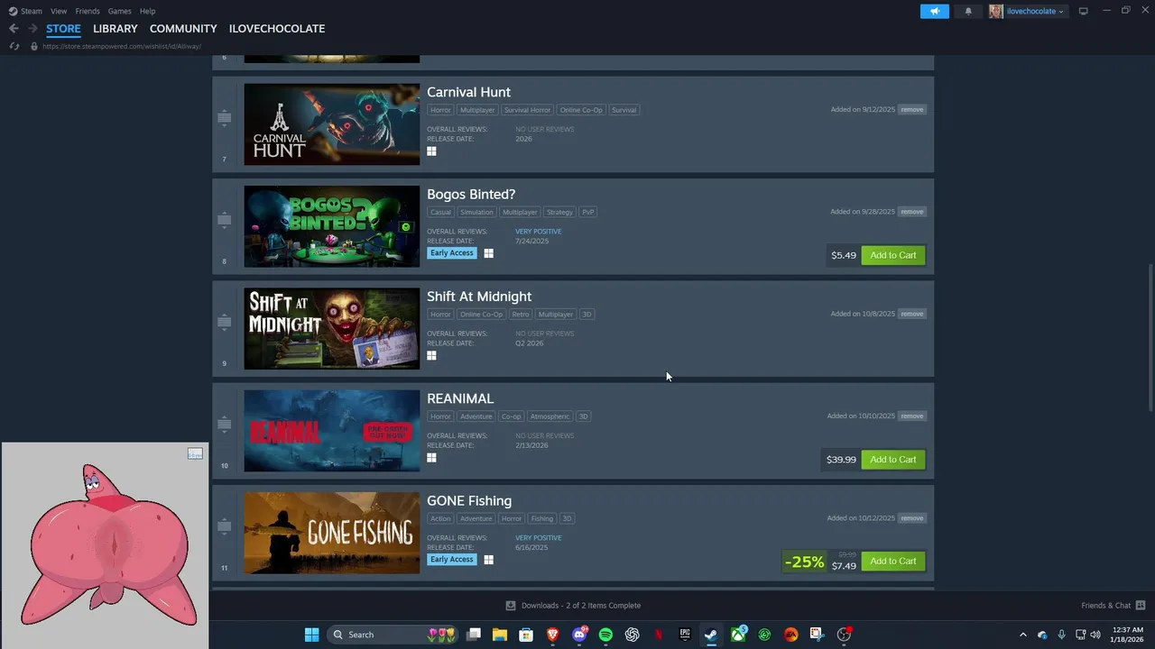The image size is (1155, 649).
Task: Open Friends & Chat icon
Action: click(1141, 606)
